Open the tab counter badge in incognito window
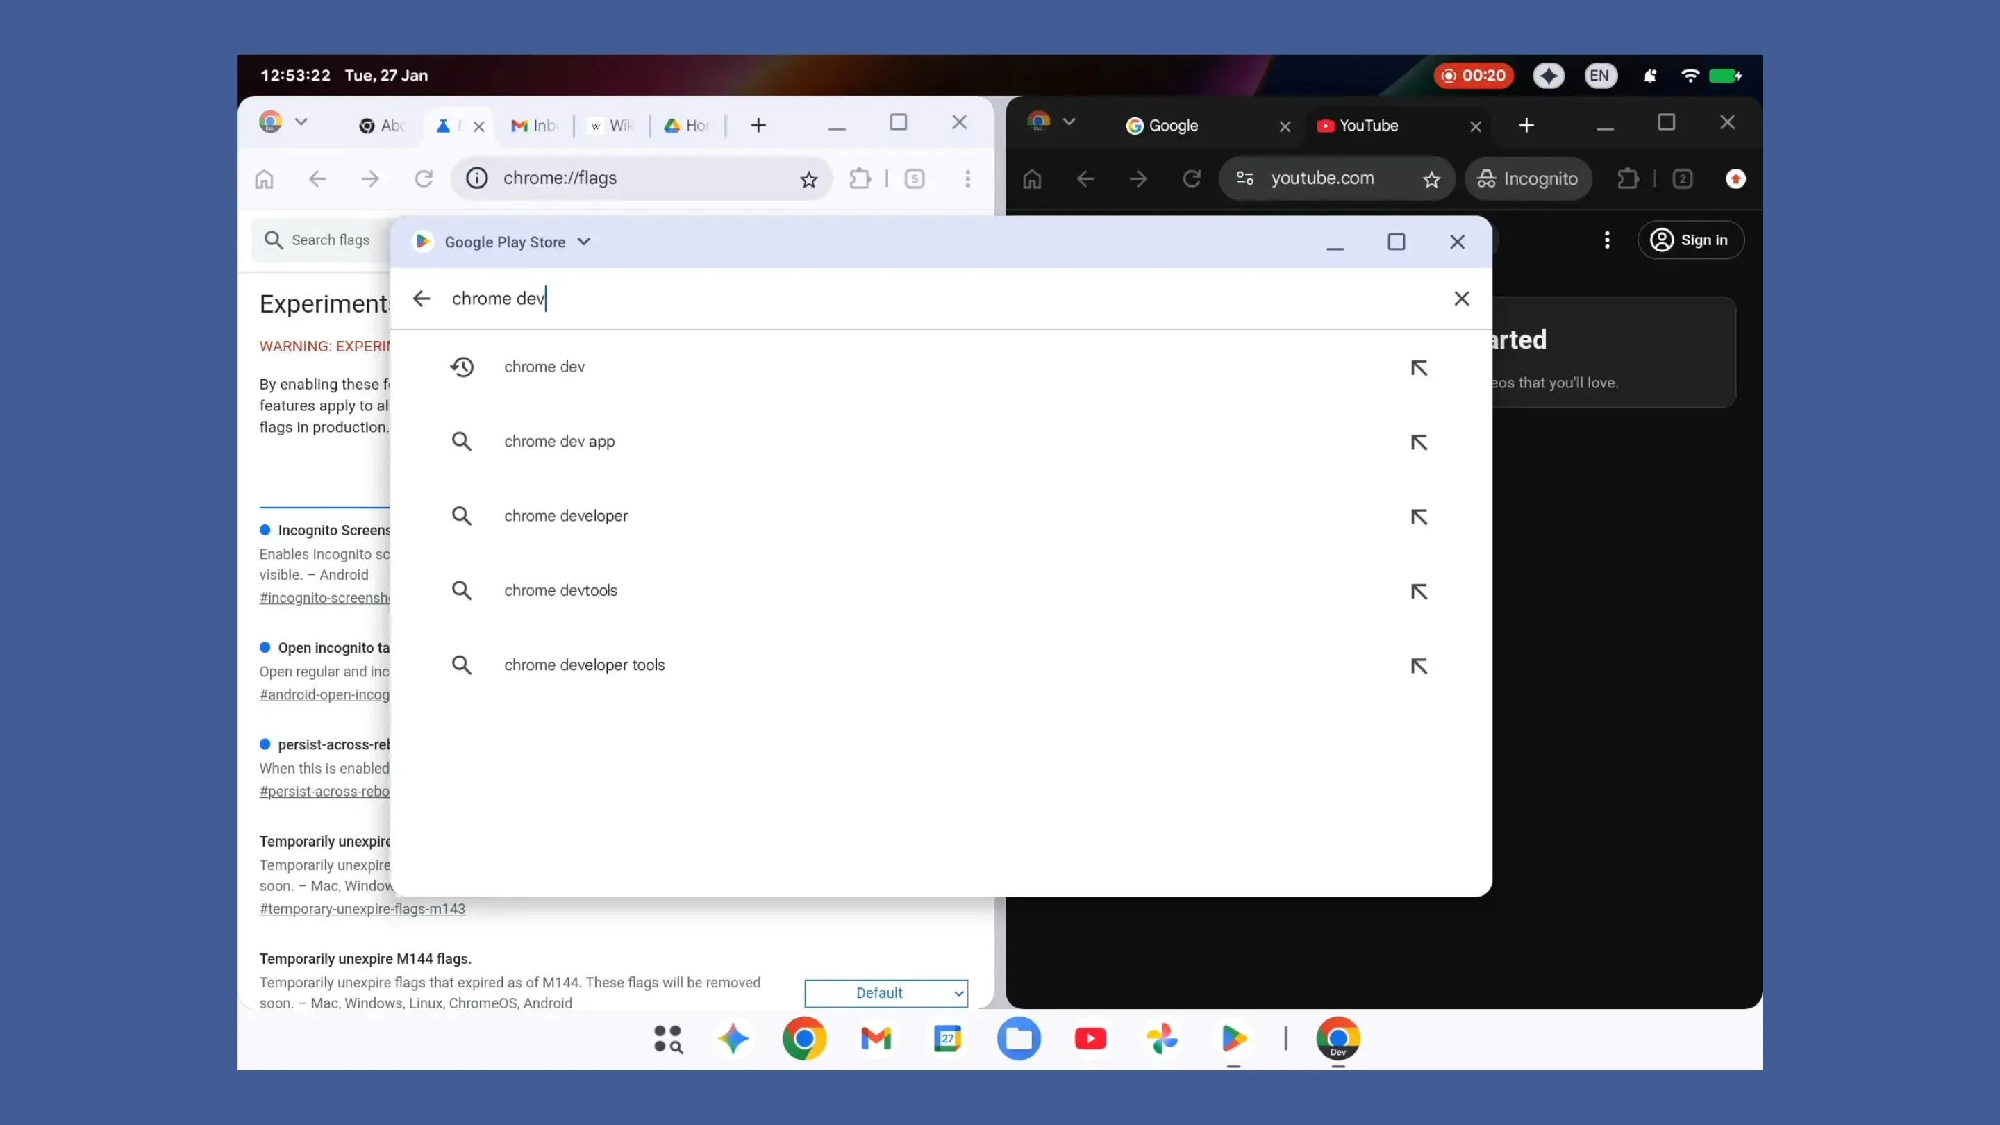The height and width of the screenshot is (1125, 2000). click(1683, 178)
